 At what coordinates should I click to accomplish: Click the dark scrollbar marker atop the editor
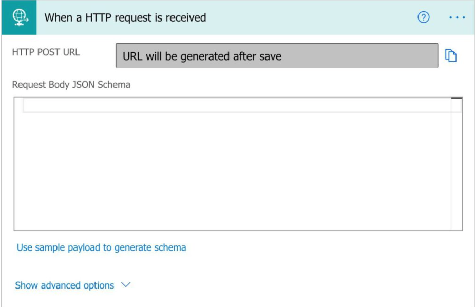457,98
